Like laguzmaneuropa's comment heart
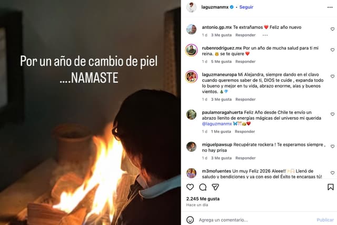This screenshot has width=337, height=225. pos(332,76)
